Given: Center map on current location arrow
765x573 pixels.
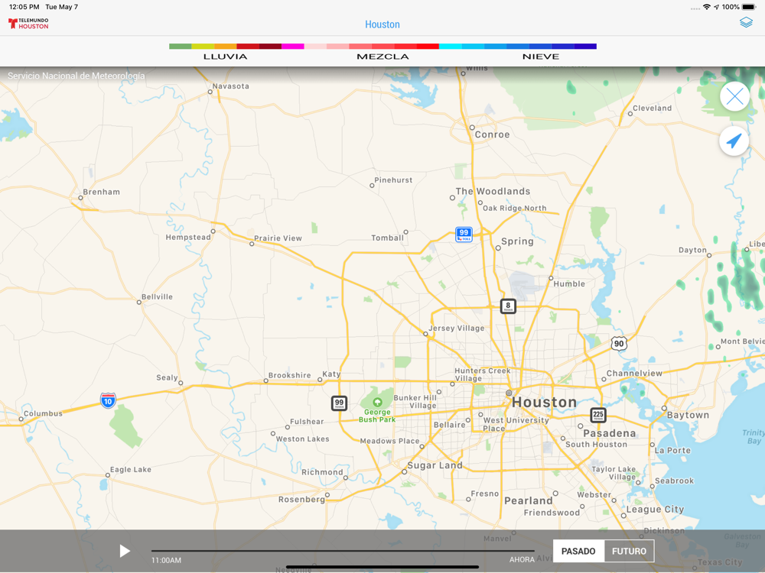Looking at the screenshot, I should click(734, 141).
